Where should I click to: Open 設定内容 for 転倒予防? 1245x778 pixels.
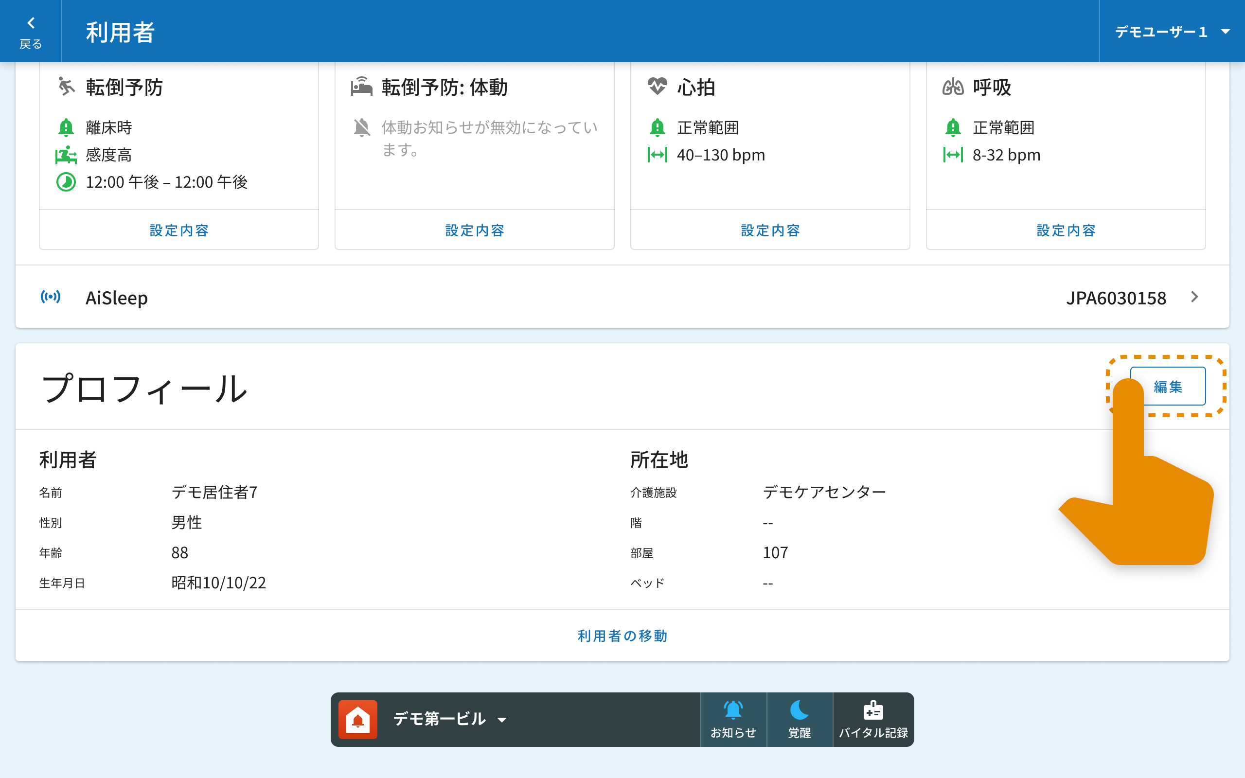(178, 230)
